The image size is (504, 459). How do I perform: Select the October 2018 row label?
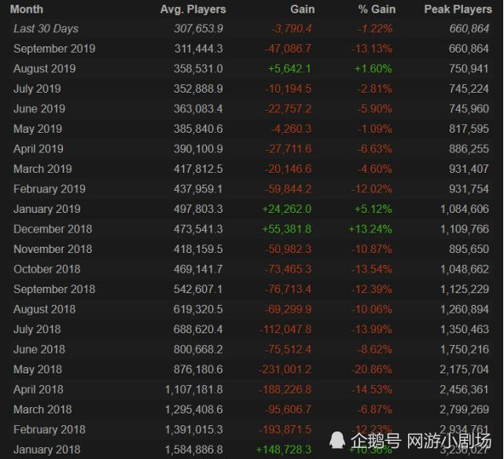47,269
